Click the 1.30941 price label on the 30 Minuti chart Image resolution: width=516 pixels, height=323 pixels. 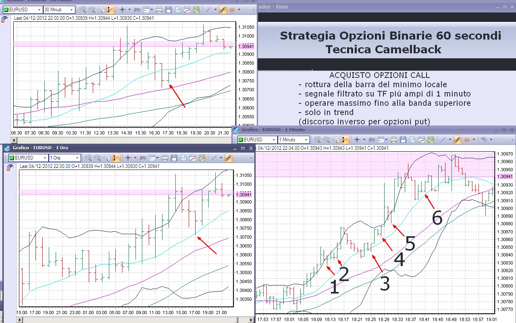coord(246,46)
